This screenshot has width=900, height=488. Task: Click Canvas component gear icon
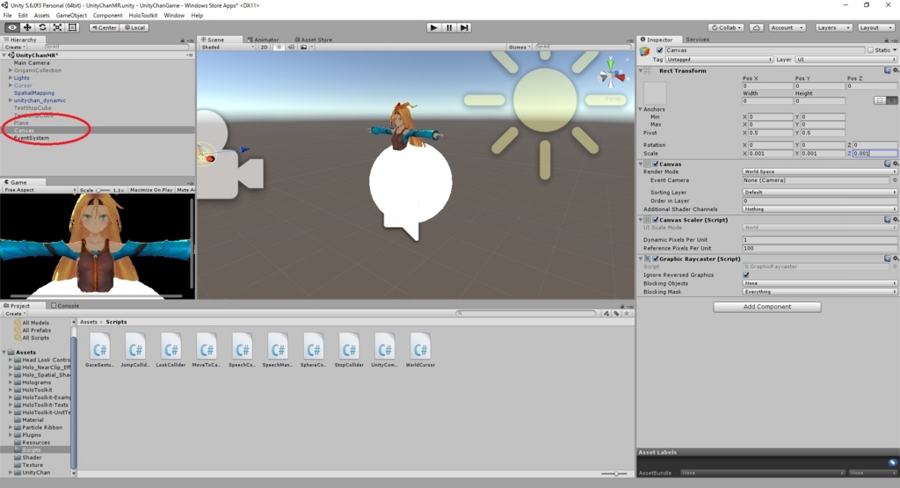point(896,164)
